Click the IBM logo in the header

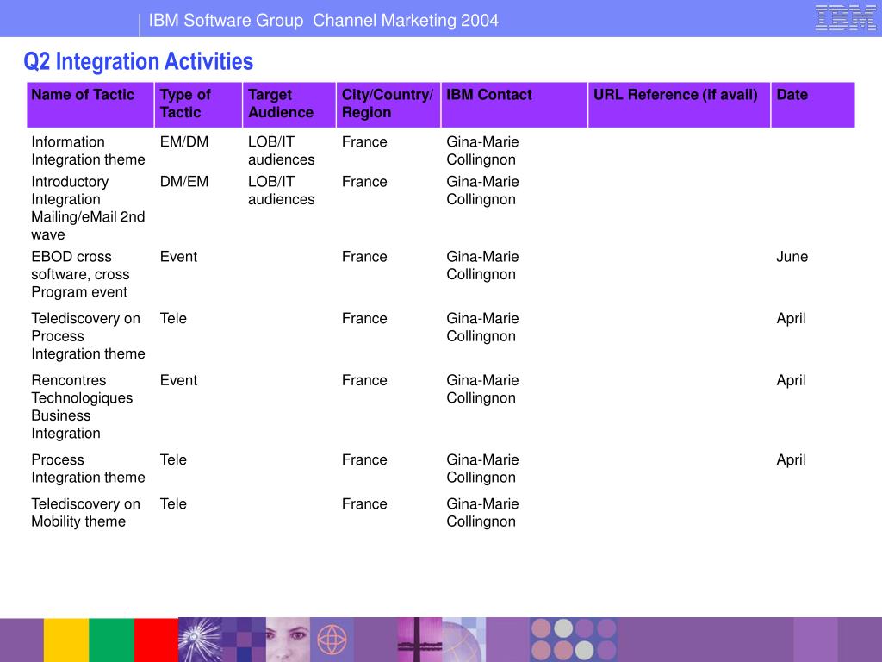(846, 18)
